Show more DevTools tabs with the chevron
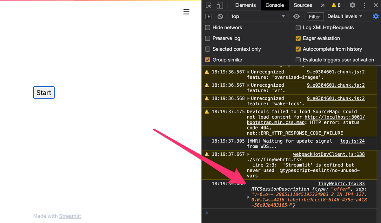The width and height of the screenshot is (381, 223). tap(323, 5)
